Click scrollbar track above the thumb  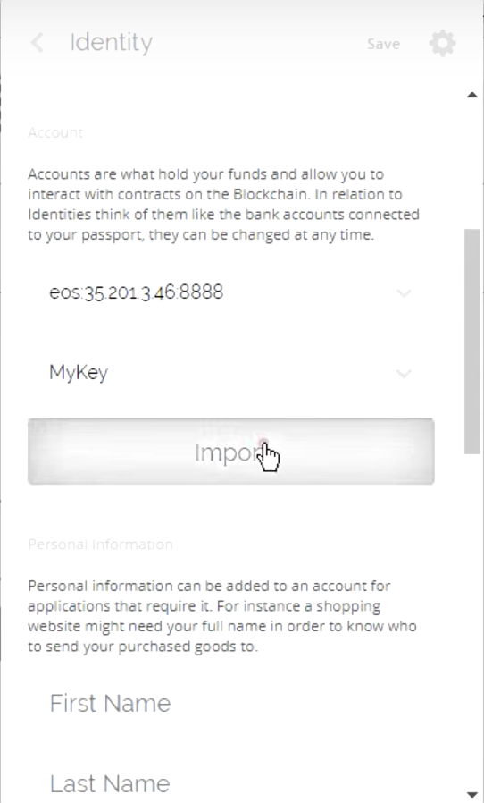pos(472,165)
